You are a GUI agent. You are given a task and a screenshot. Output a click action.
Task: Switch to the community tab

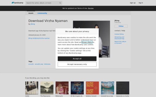(x=42, y=13)
